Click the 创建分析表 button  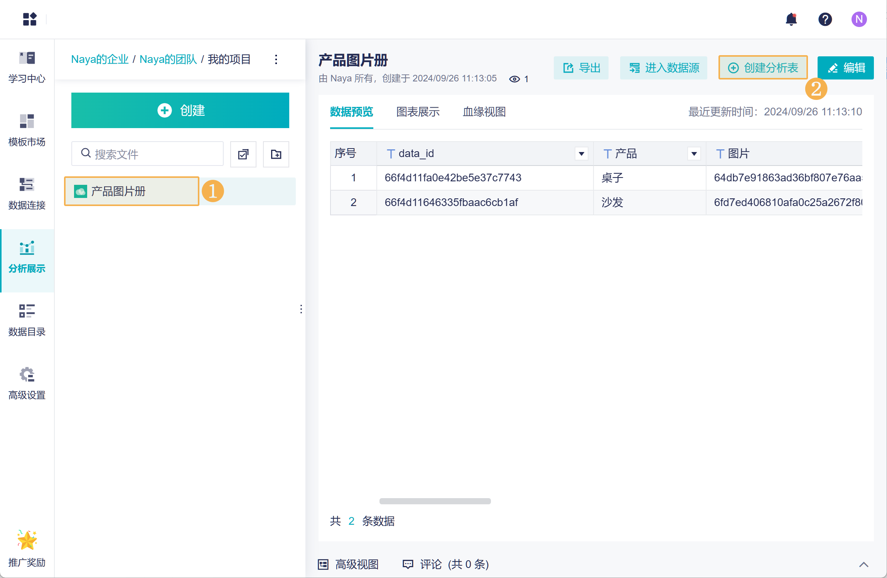click(763, 68)
